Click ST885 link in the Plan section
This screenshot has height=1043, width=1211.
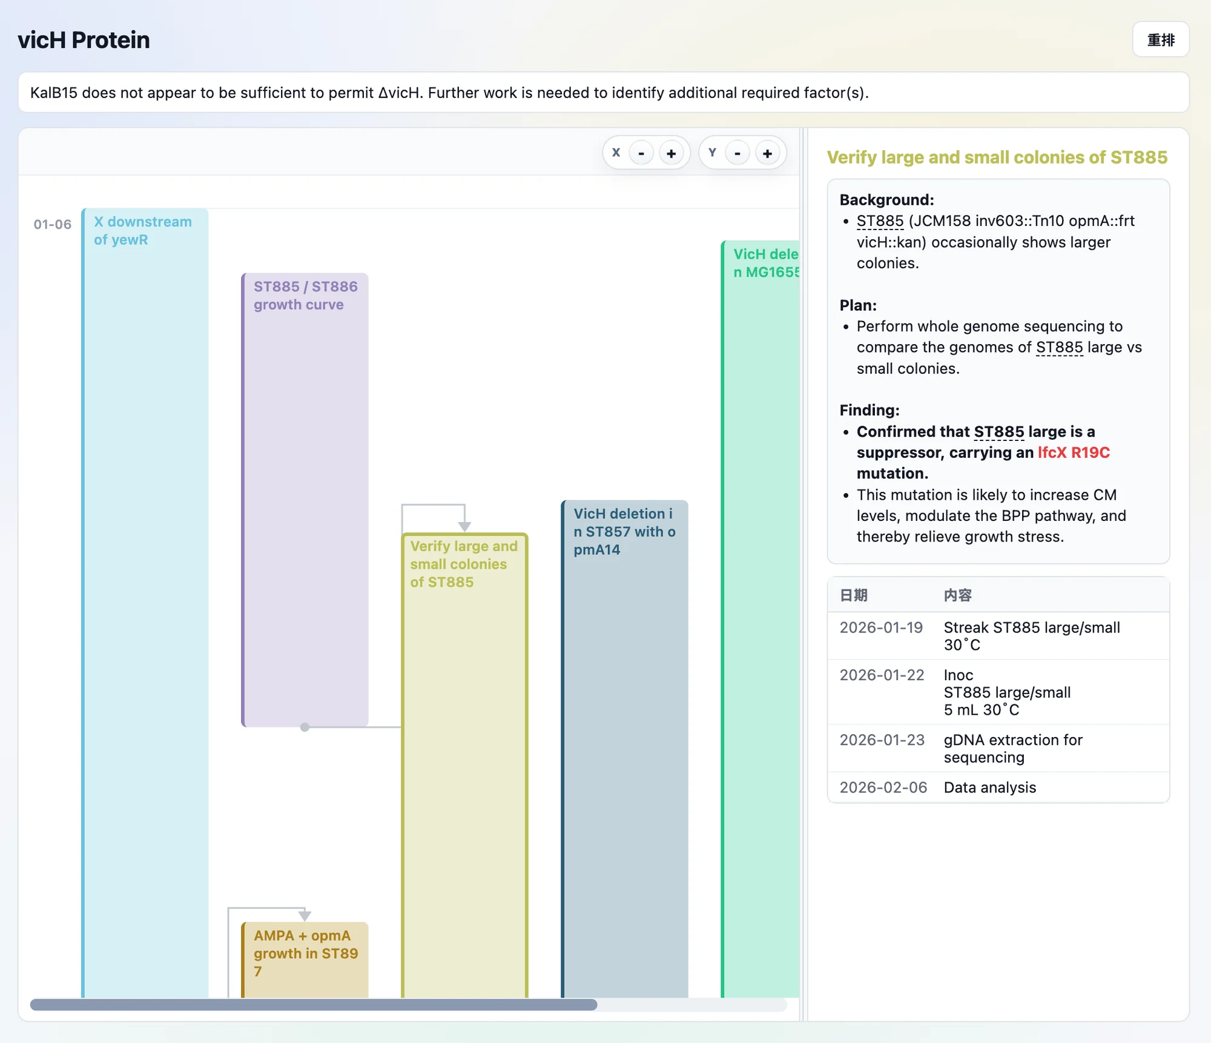tap(1059, 348)
